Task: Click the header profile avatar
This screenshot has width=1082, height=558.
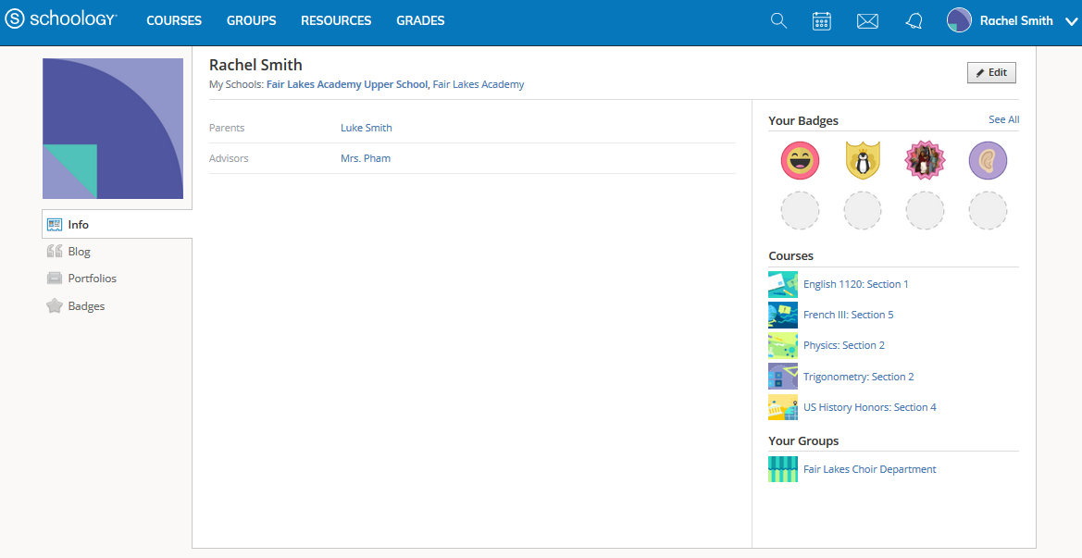Action: click(x=959, y=20)
